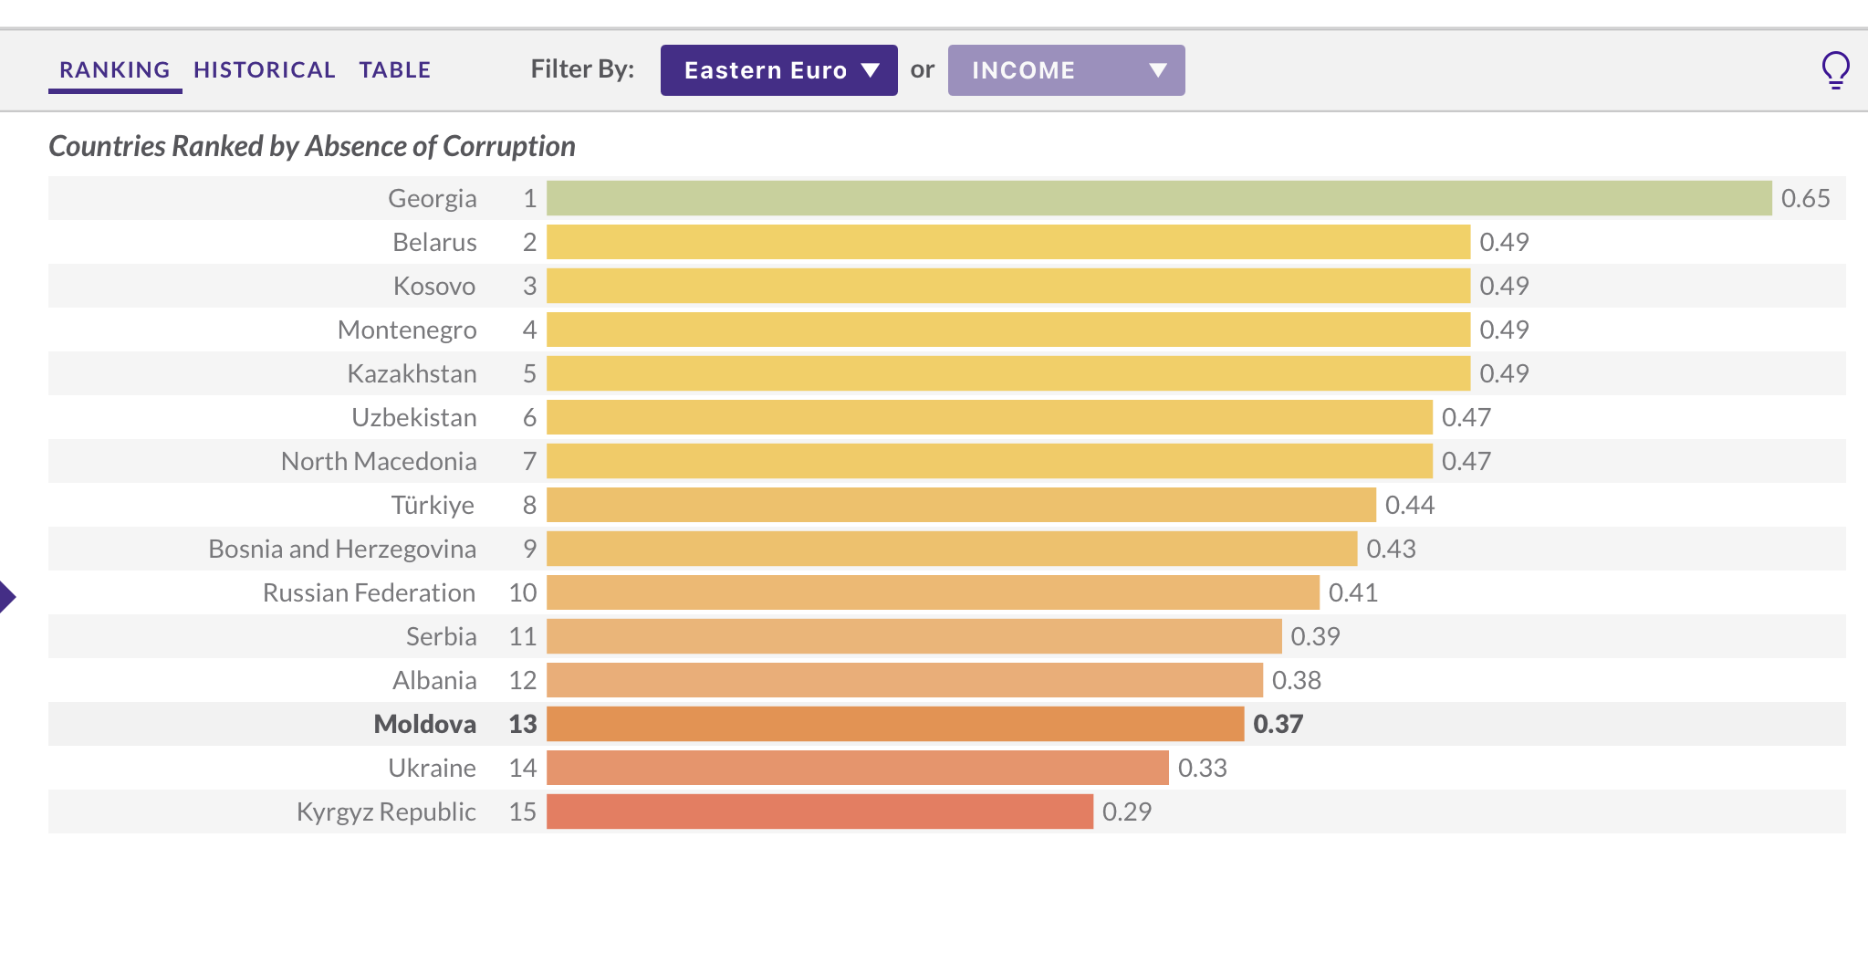Select the Moldova country label
The width and height of the screenshot is (1868, 953).
(424, 724)
